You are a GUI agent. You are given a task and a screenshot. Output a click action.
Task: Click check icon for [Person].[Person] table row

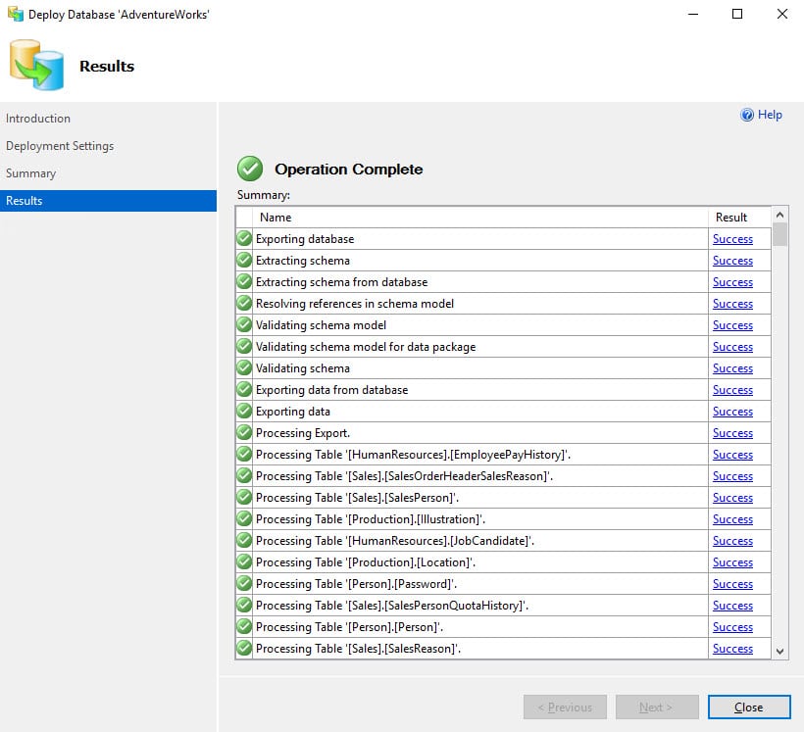point(244,626)
